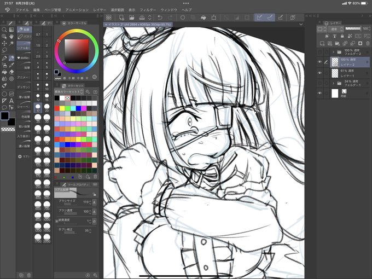Open the アニメーション menu
The image size is (372, 279).
[77, 10]
